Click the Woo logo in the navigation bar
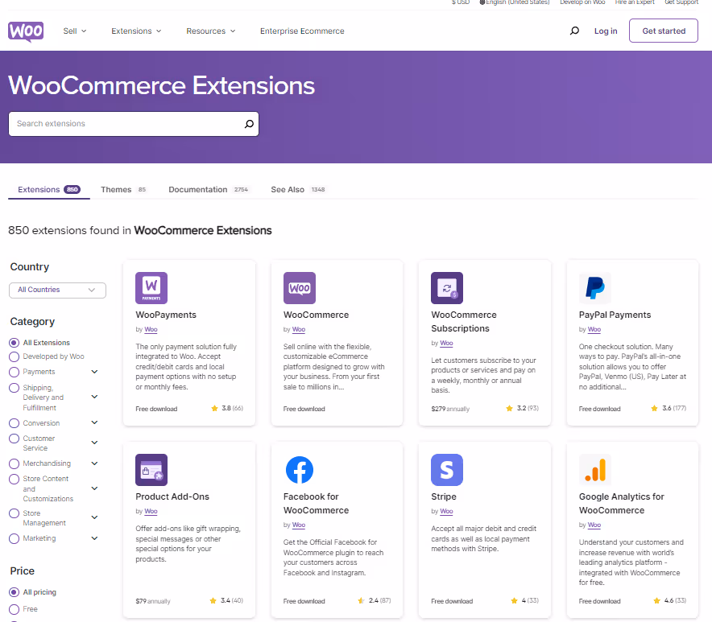712x622 pixels. coord(25,31)
